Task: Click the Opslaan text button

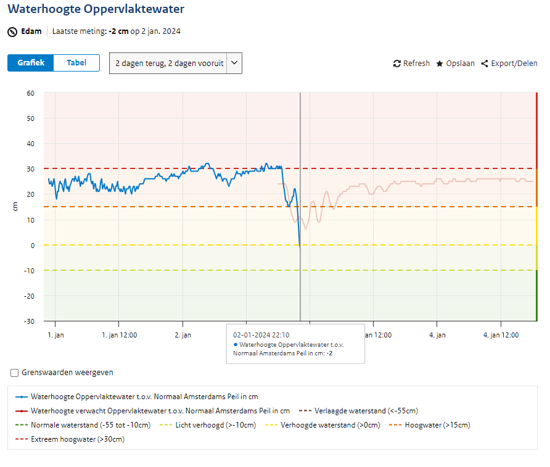Action: [460, 64]
